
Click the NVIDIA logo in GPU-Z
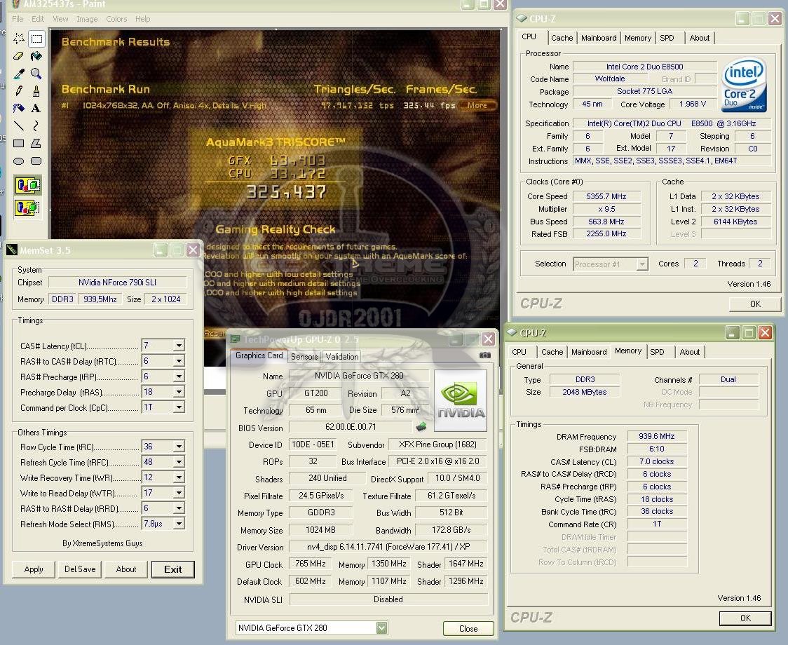(461, 401)
